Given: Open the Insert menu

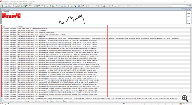Looking at the screenshot, I should (10, 3).
